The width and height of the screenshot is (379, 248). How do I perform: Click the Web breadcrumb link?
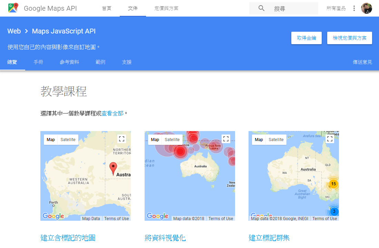click(x=14, y=31)
